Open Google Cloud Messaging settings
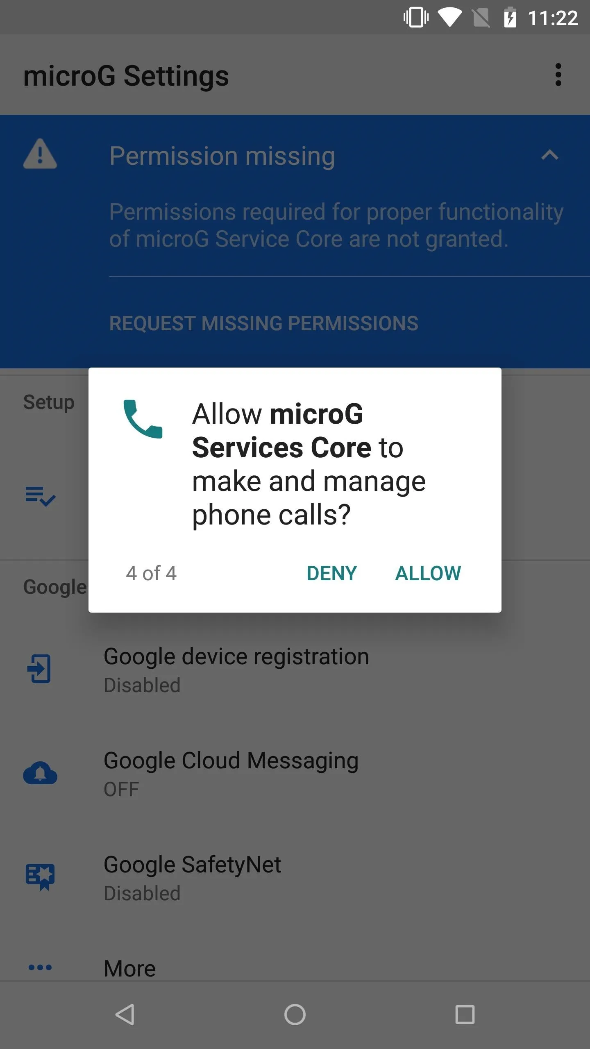Image resolution: width=590 pixels, height=1049 pixels. coord(295,774)
